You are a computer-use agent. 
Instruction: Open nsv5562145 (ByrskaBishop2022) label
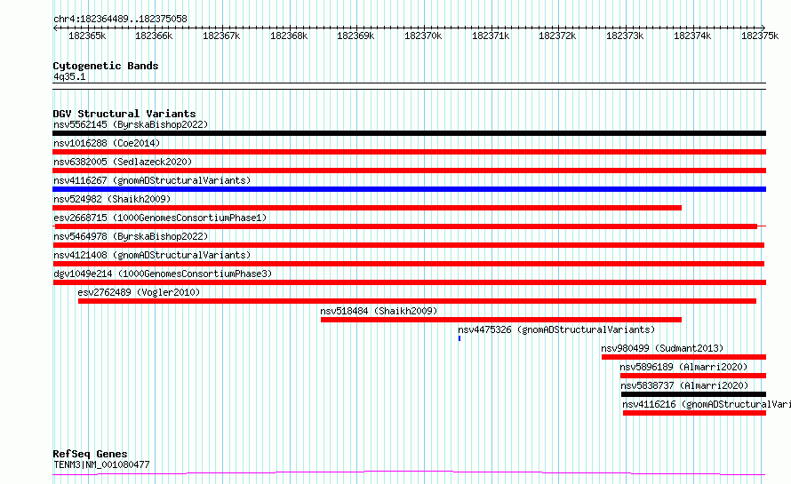coord(131,124)
